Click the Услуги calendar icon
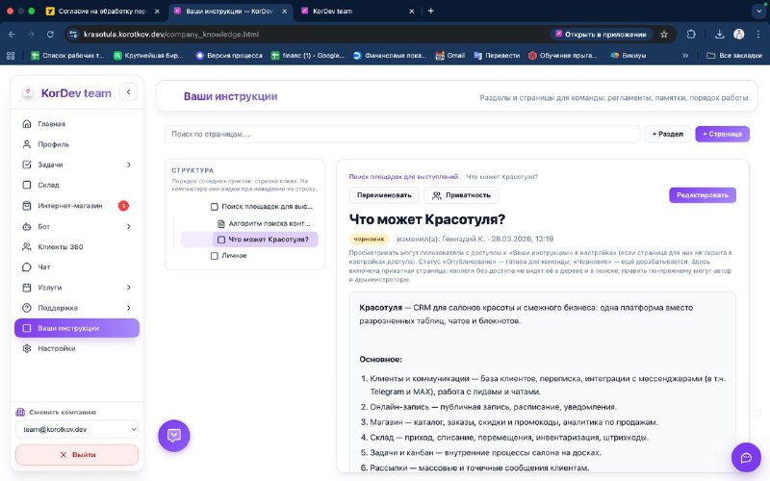This screenshot has height=481, width=770. tap(27, 288)
